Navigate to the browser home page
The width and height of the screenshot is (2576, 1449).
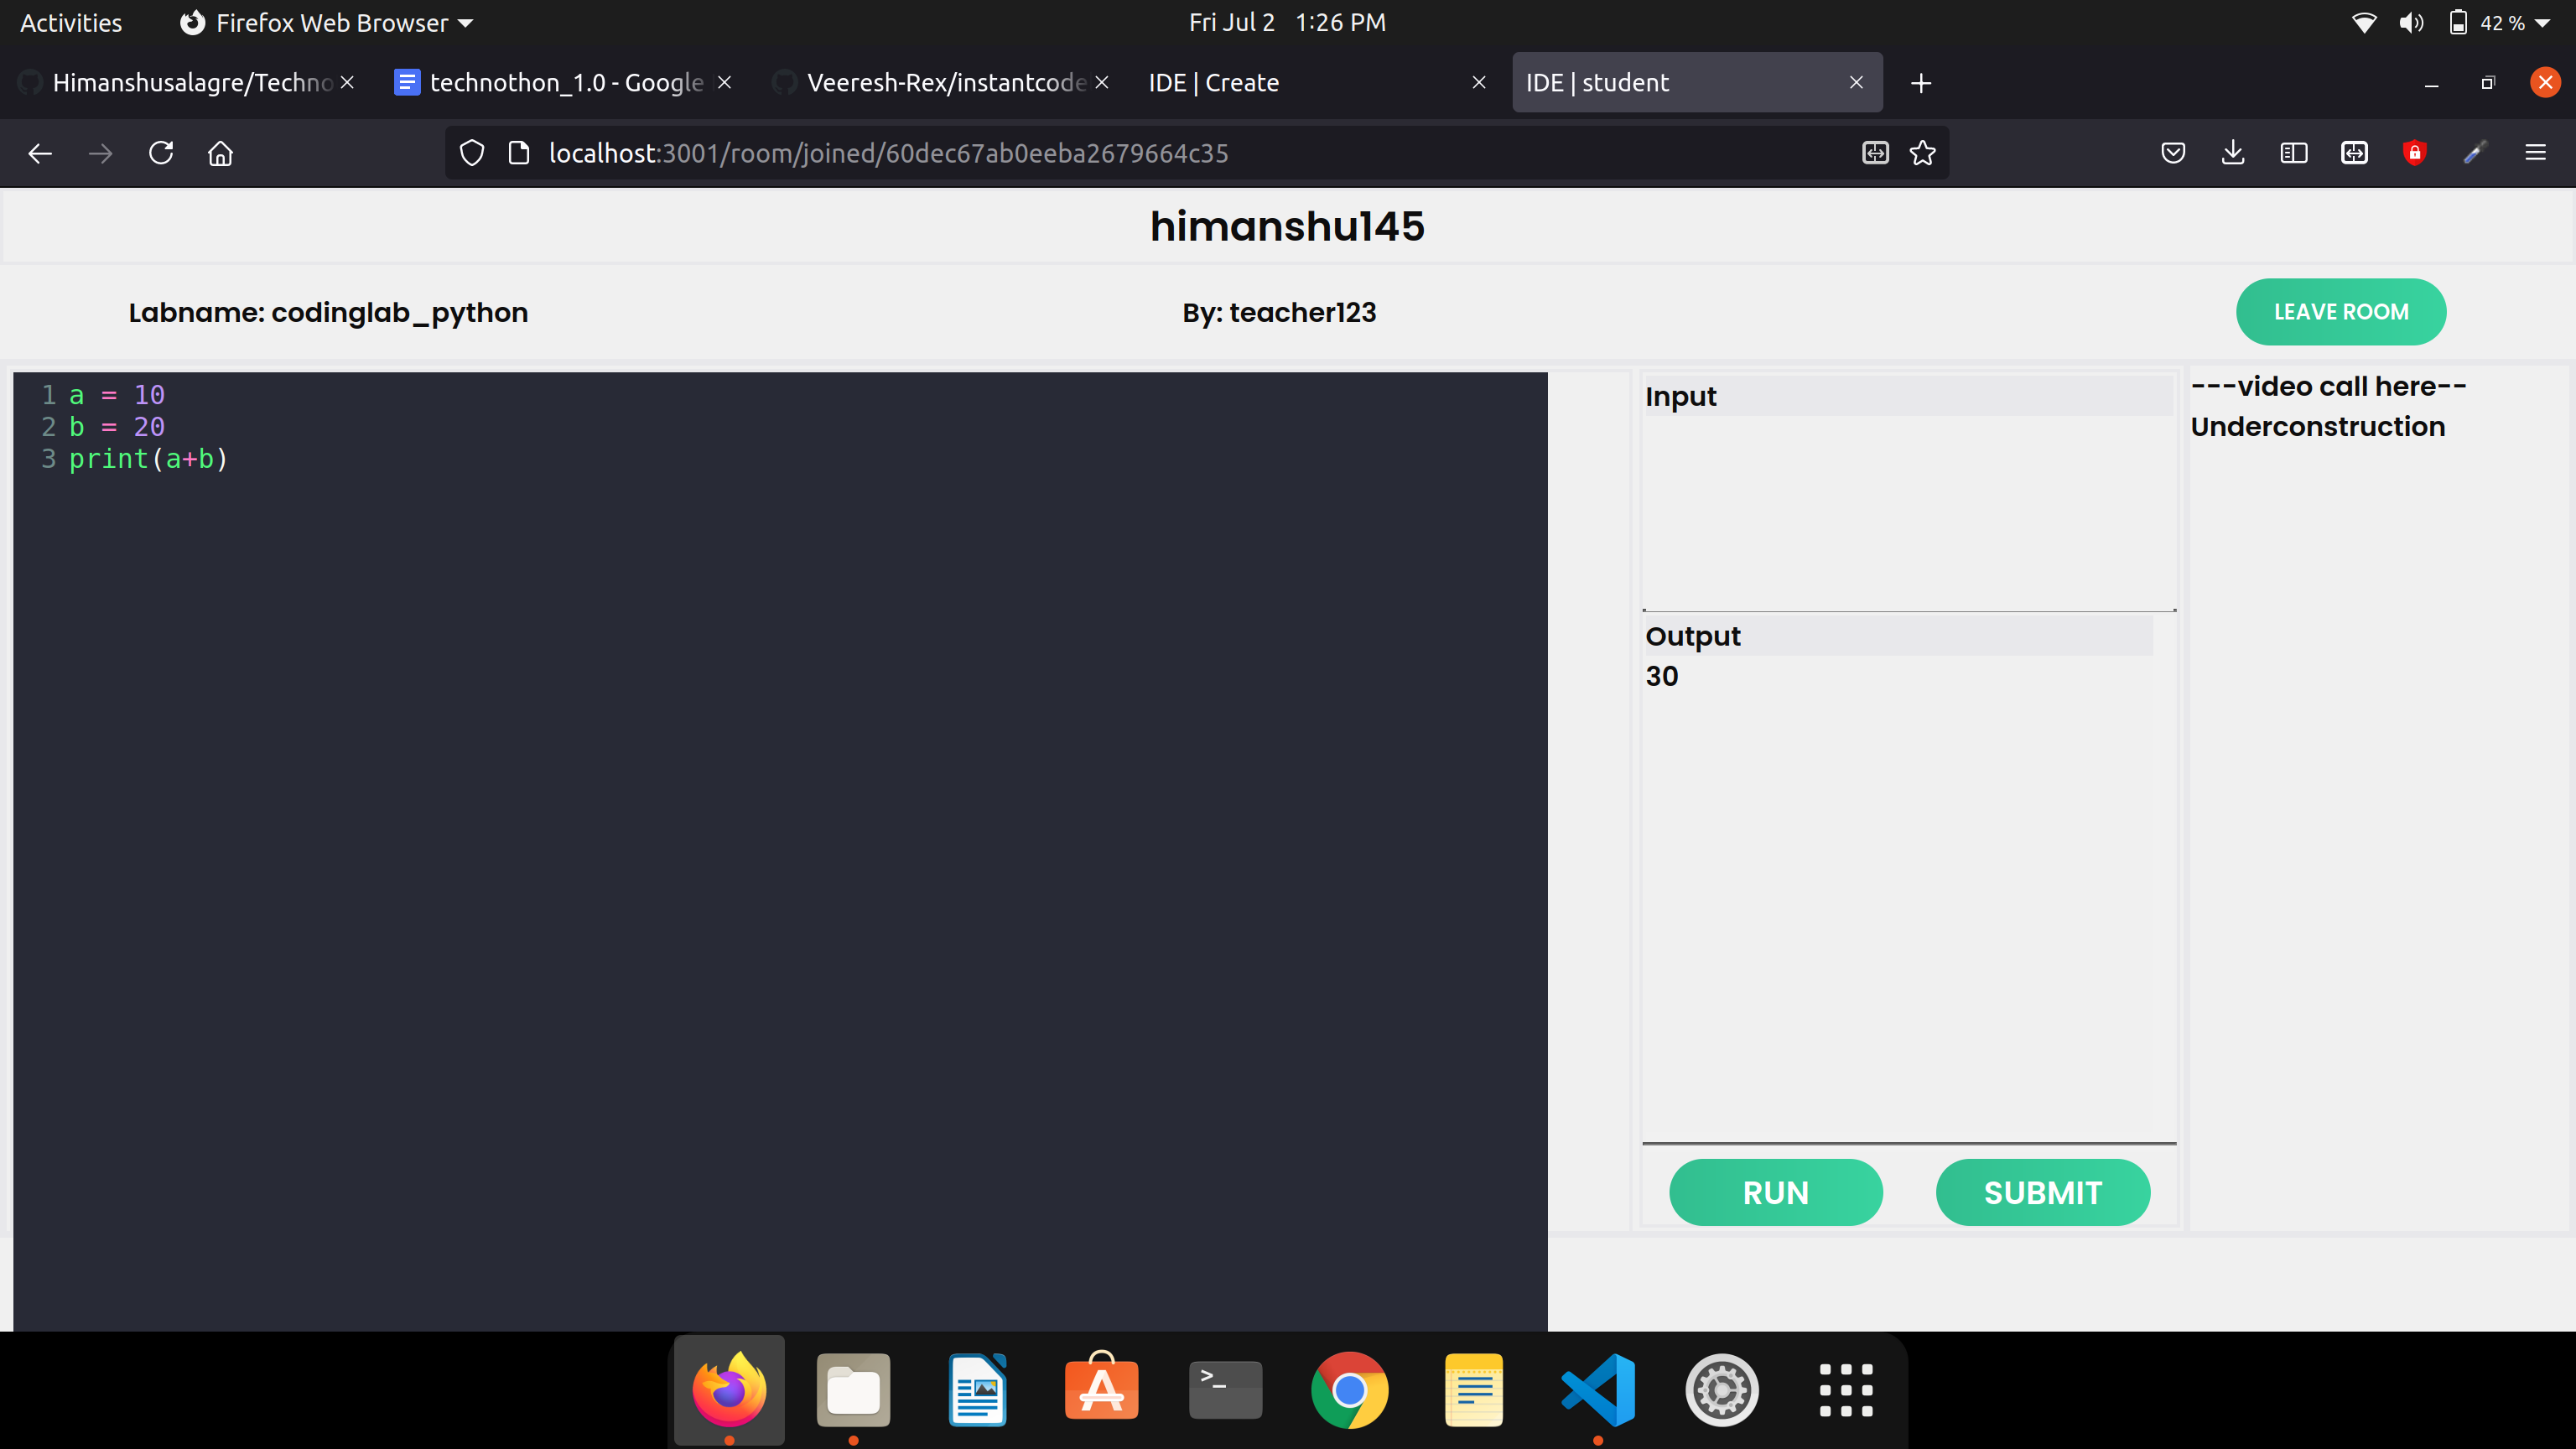tap(220, 153)
